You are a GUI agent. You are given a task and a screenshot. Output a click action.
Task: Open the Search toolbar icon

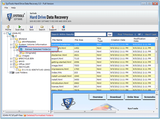pos(42,27)
